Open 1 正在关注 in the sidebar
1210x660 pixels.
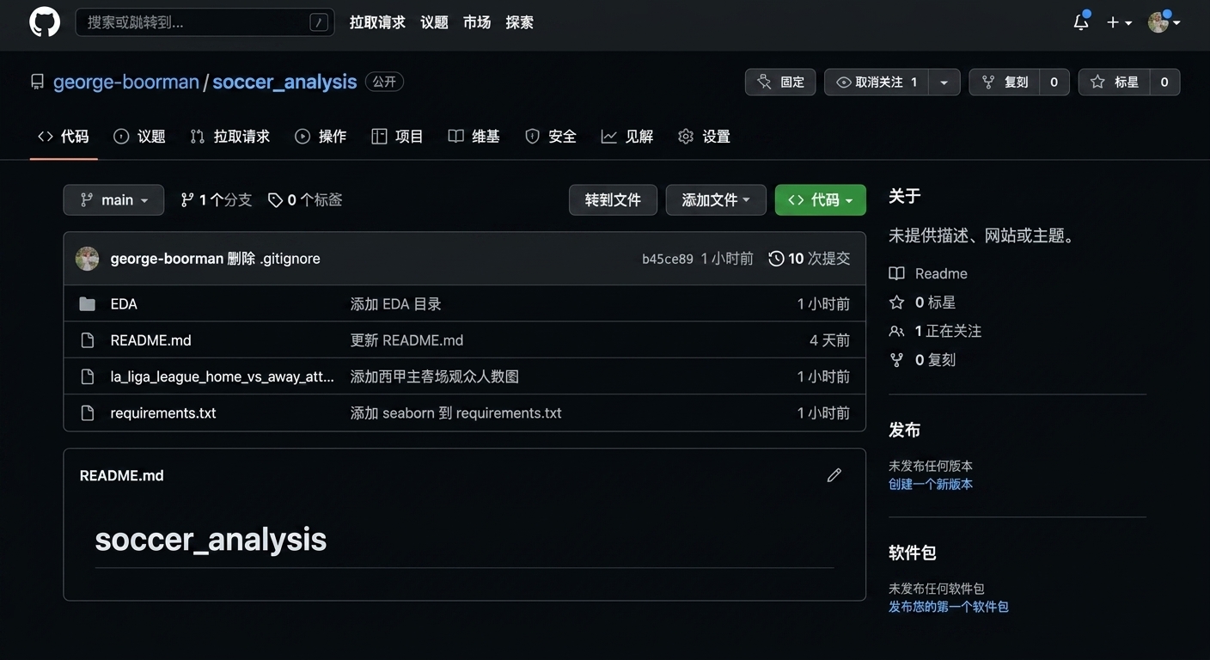[x=935, y=331]
